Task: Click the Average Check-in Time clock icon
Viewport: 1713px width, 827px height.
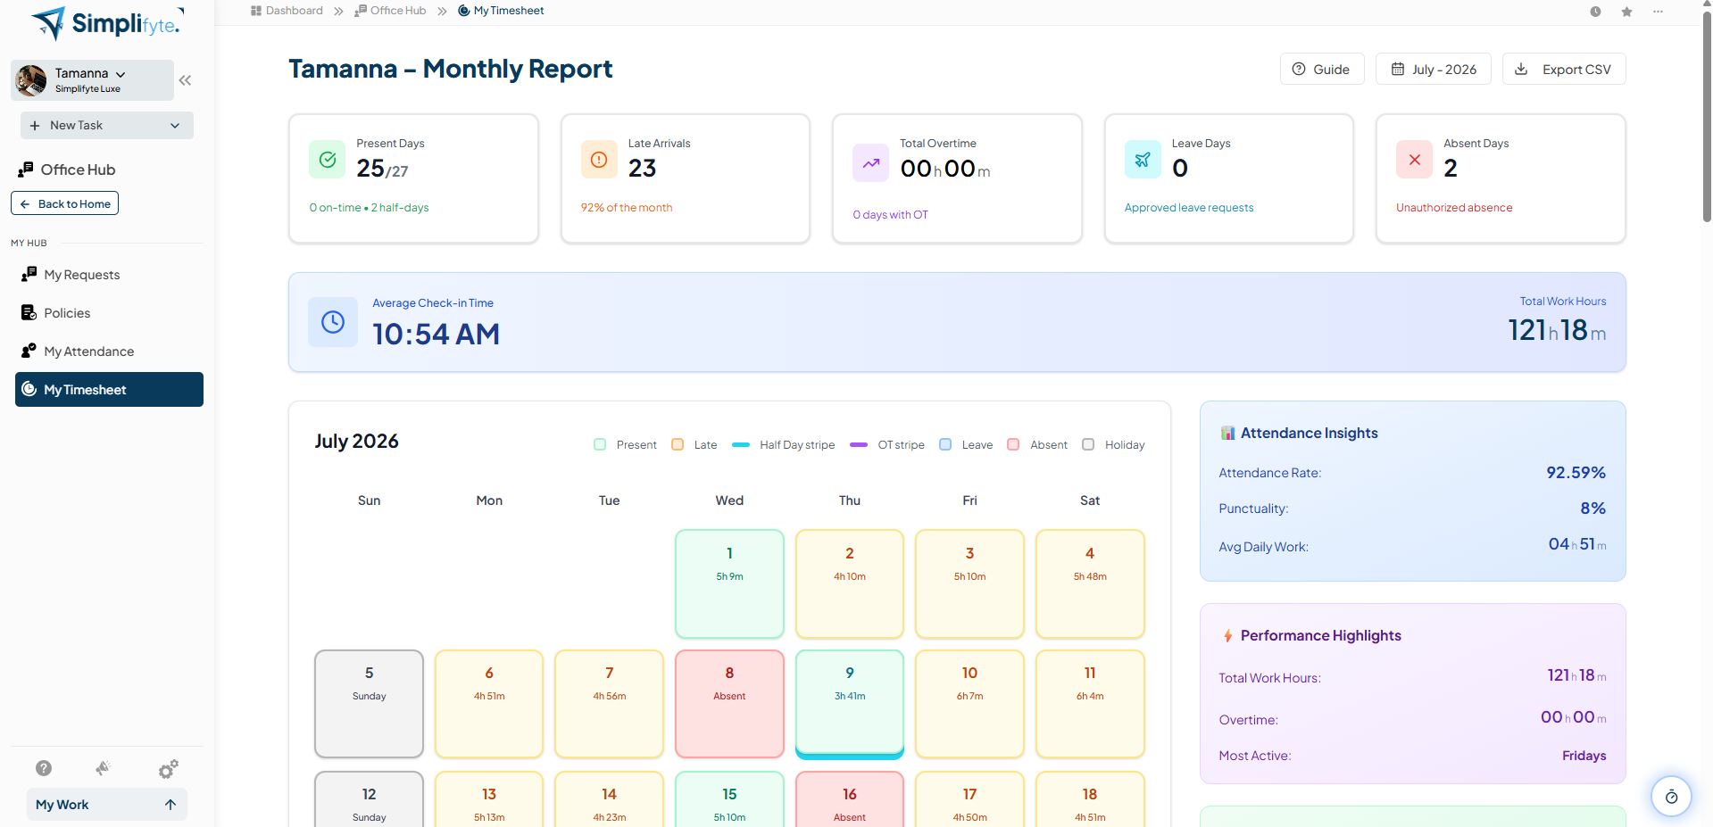Action: (x=333, y=322)
